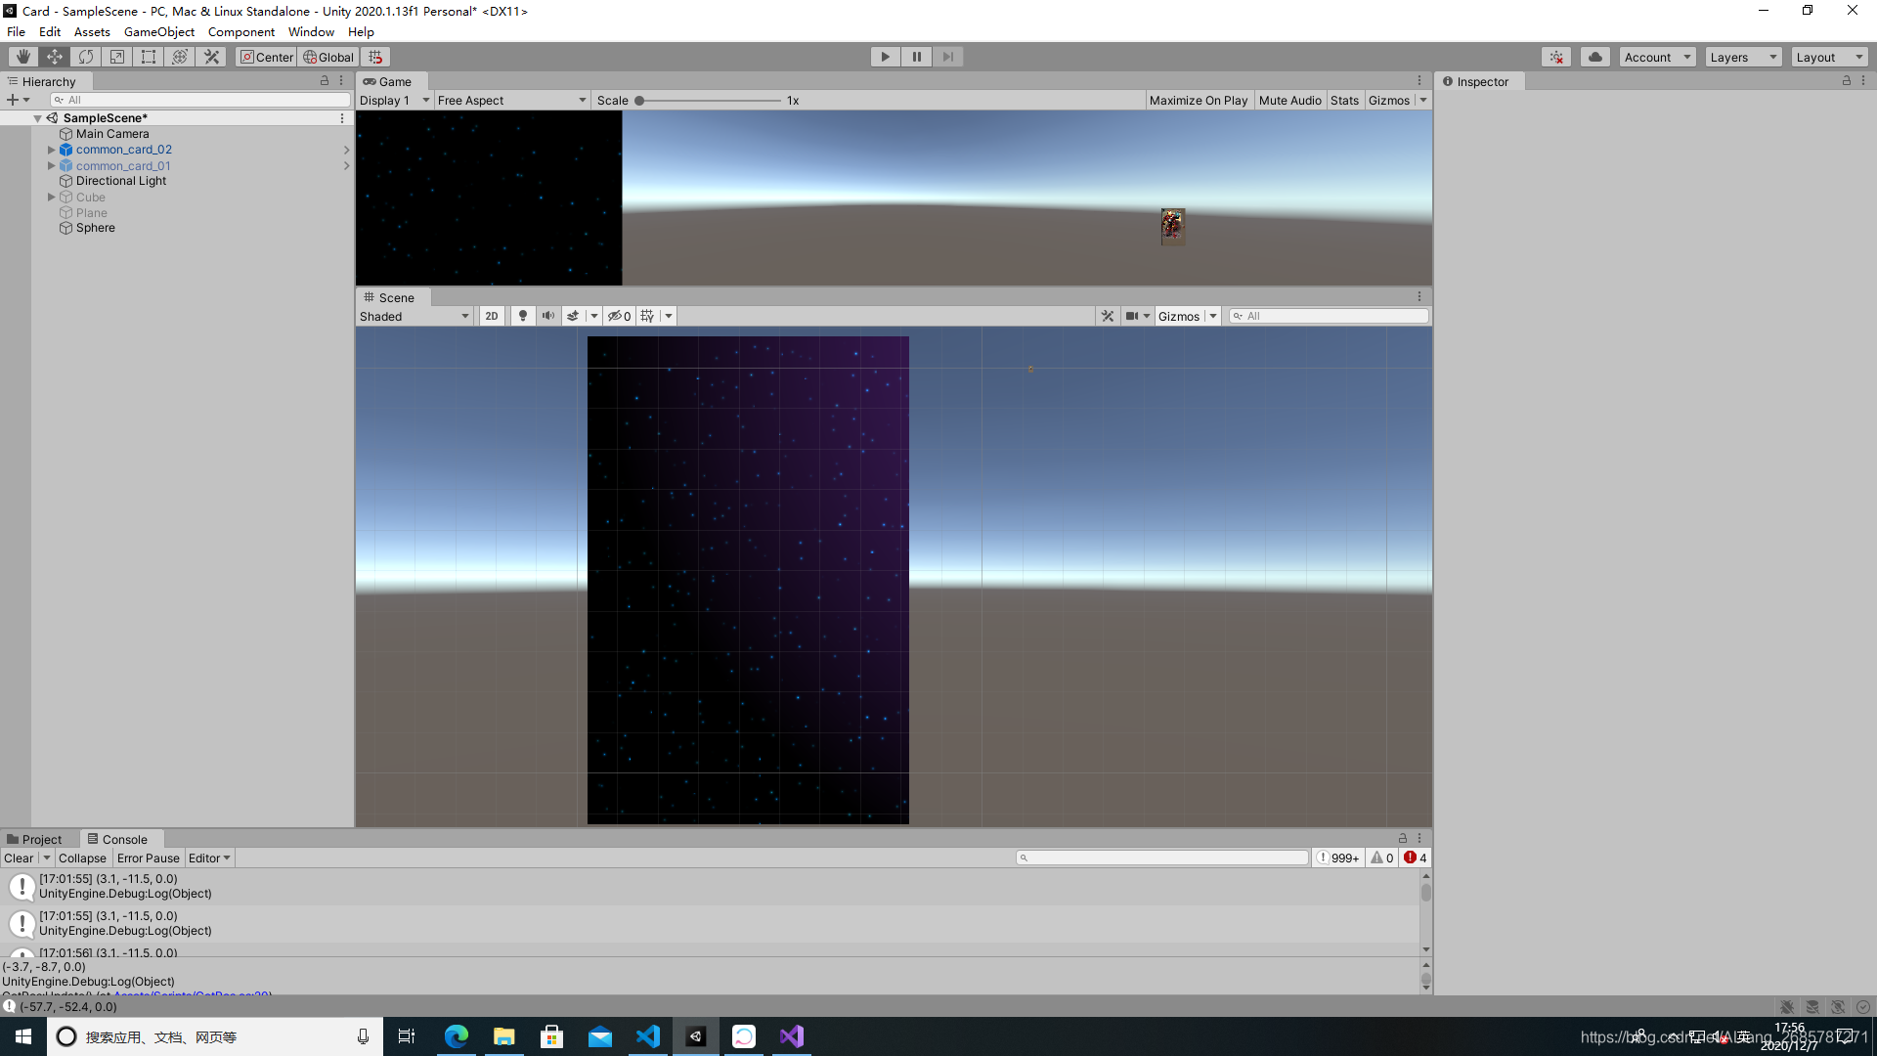Screen dimensions: 1877x1056
Task: Open the GameObject menu
Action: [x=158, y=31]
